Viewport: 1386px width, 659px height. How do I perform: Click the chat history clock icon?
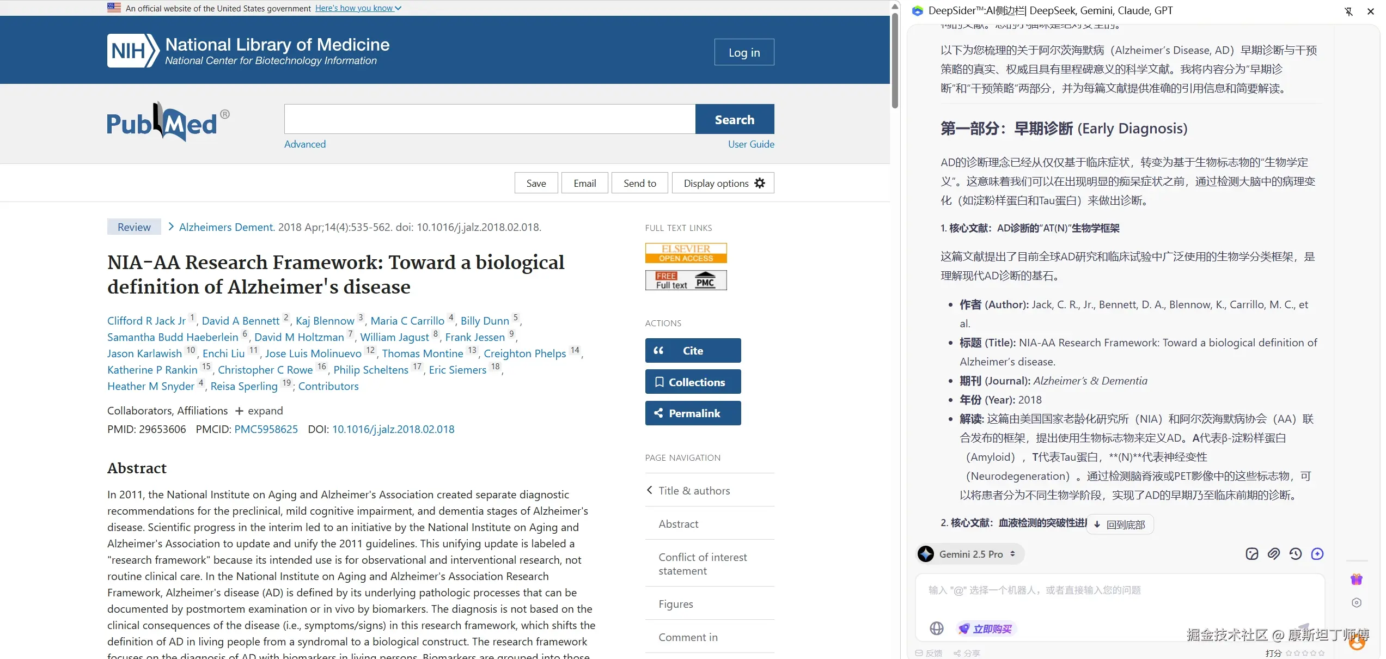[1295, 554]
